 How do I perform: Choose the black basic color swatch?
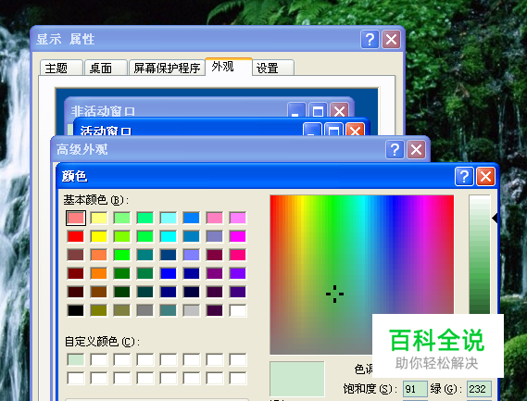point(76,310)
